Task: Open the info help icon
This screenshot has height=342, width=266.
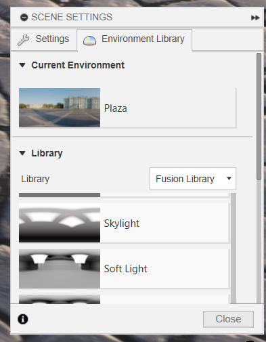Action: coord(23,319)
